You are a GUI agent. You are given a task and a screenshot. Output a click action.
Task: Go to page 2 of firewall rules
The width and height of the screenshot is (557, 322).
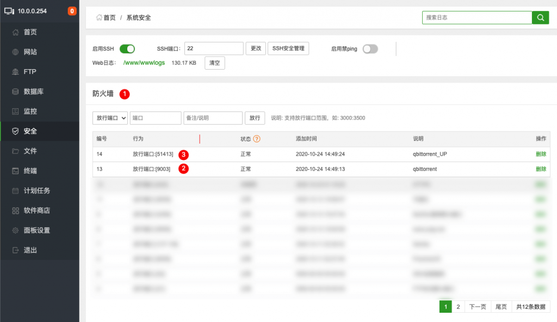click(x=458, y=307)
